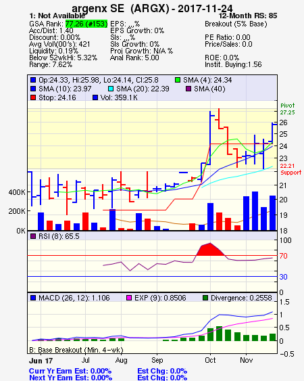The height and width of the screenshot is (381, 304).
Task: Click the Liquidity: 0.19% text
Action: [x=53, y=51]
